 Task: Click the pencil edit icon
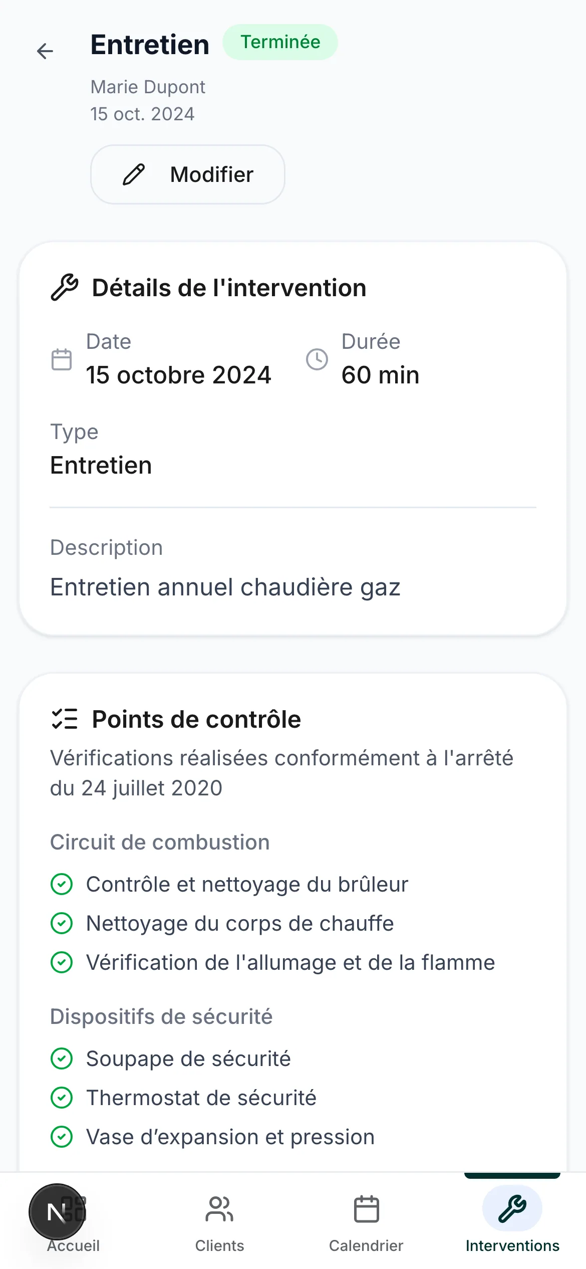click(x=134, y=174)
